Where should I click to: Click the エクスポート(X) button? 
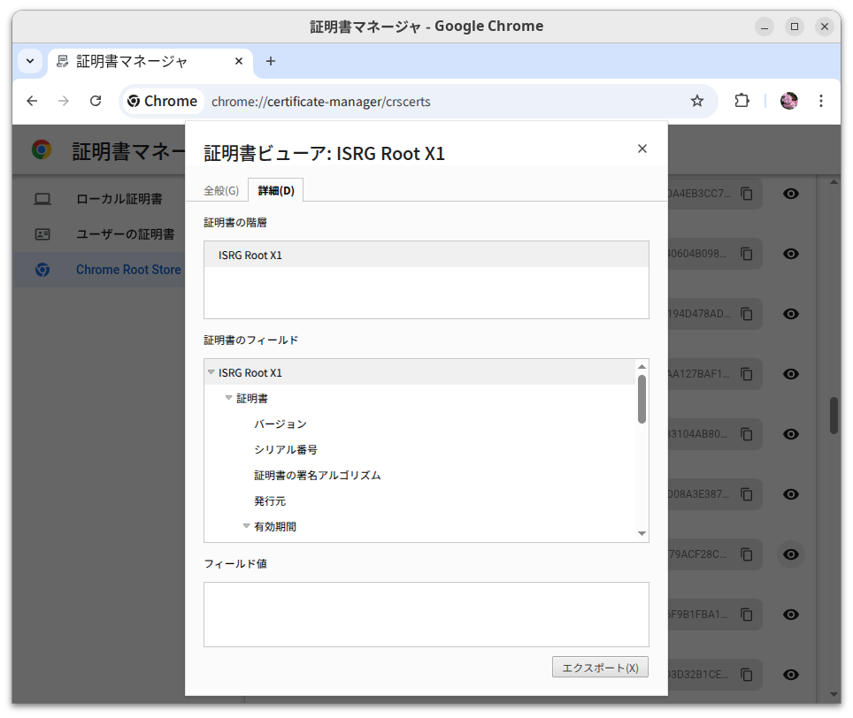coord(600,668)
